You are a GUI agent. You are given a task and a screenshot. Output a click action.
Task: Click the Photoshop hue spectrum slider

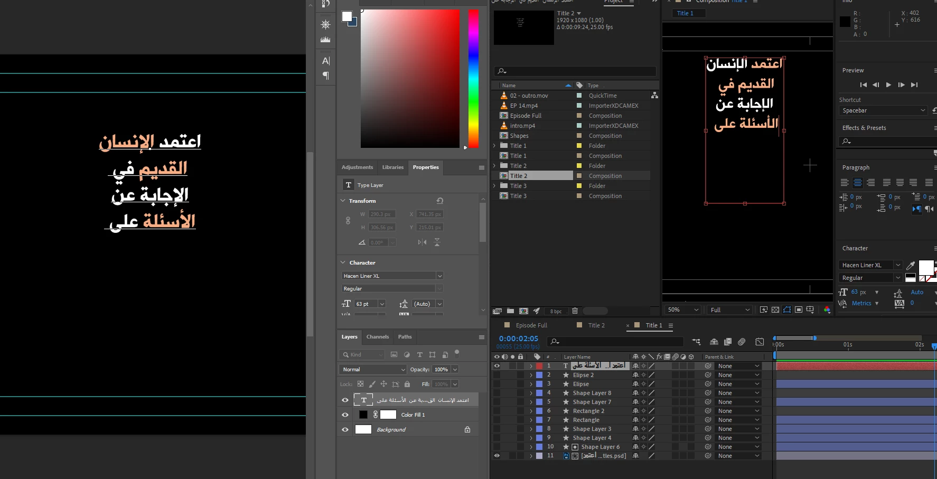[473, 79]
